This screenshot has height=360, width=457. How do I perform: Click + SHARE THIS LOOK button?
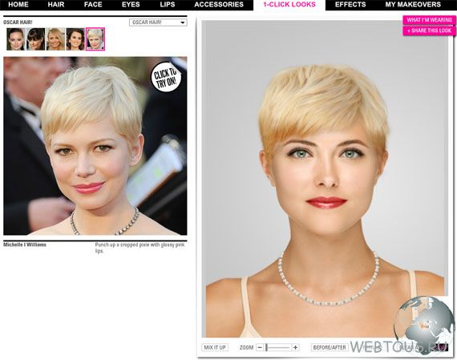pyautogui.click(x=429, y=30)
